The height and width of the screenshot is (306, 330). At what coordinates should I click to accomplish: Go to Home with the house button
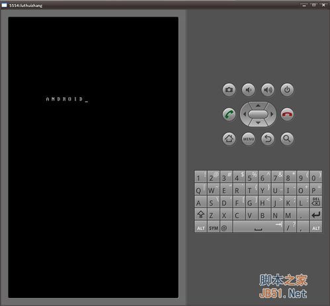point(229,139)
